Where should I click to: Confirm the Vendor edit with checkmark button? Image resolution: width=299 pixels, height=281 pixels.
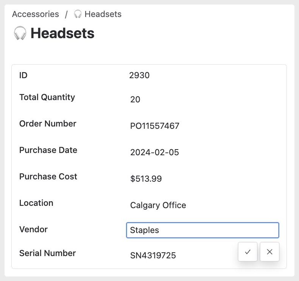point(248,252)
